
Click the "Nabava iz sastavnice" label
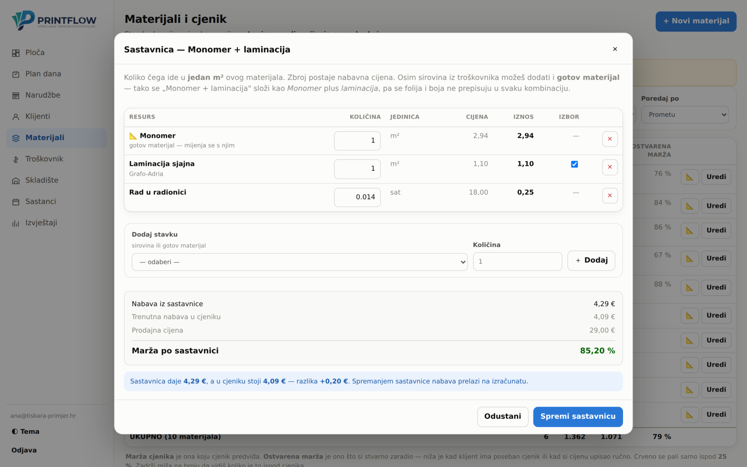click(x=167, y=304)
